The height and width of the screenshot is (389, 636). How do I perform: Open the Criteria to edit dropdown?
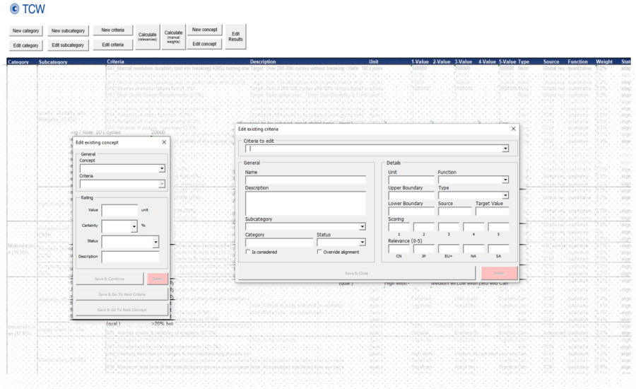pos(505,149)
